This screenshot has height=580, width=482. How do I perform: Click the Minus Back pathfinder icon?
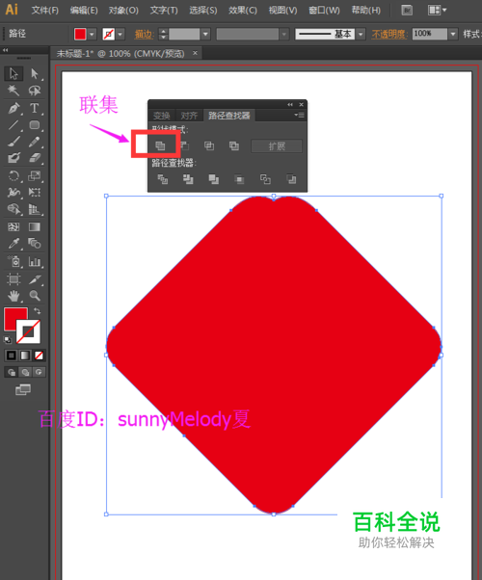click(x=291, y=179)
